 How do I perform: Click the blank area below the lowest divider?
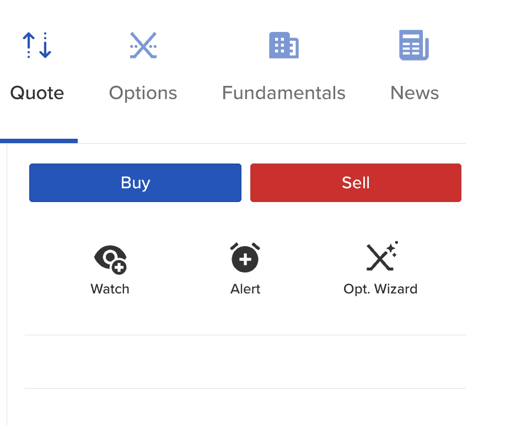[x=245, y=407]
